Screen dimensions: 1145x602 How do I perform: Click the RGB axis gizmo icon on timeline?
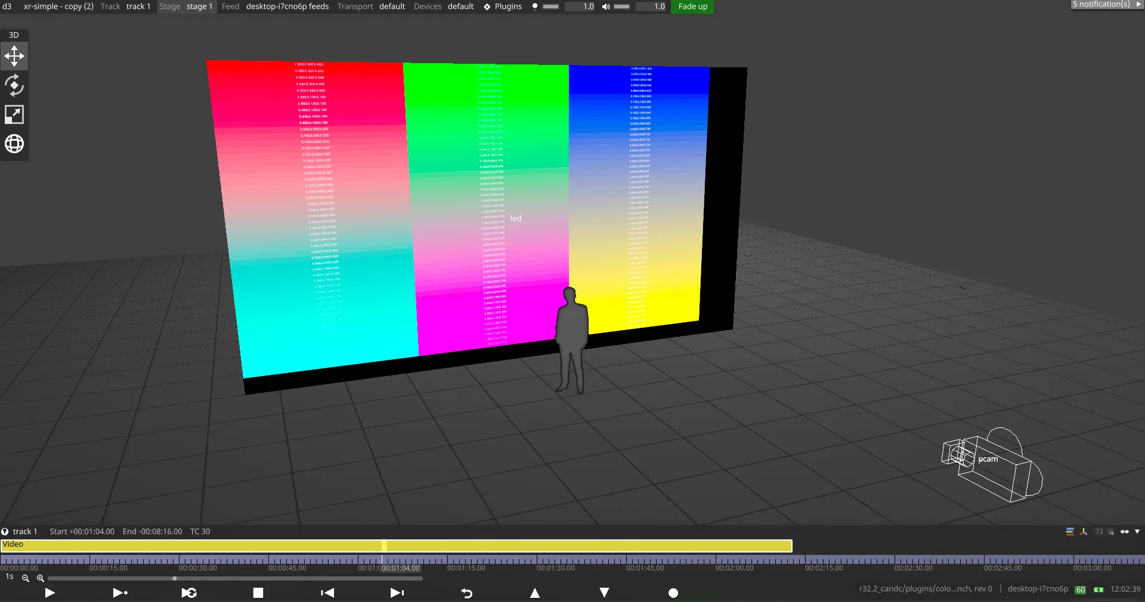pyautogui.click(x=1084, y=532)
